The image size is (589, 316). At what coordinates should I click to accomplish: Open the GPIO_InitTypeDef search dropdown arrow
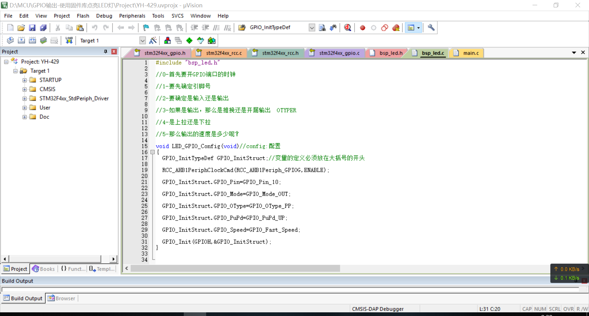[312, 28]
